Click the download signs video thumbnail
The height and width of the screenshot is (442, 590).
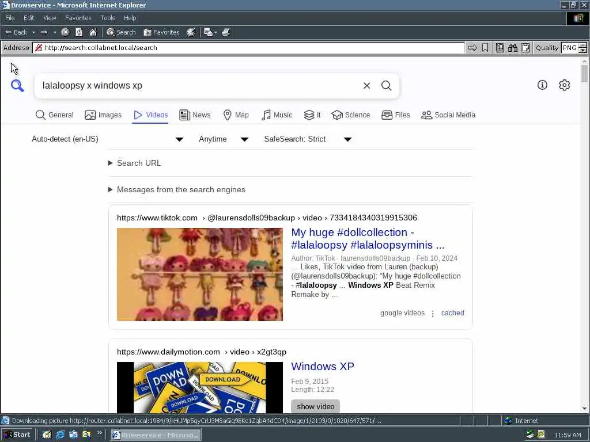pos(200,388)
